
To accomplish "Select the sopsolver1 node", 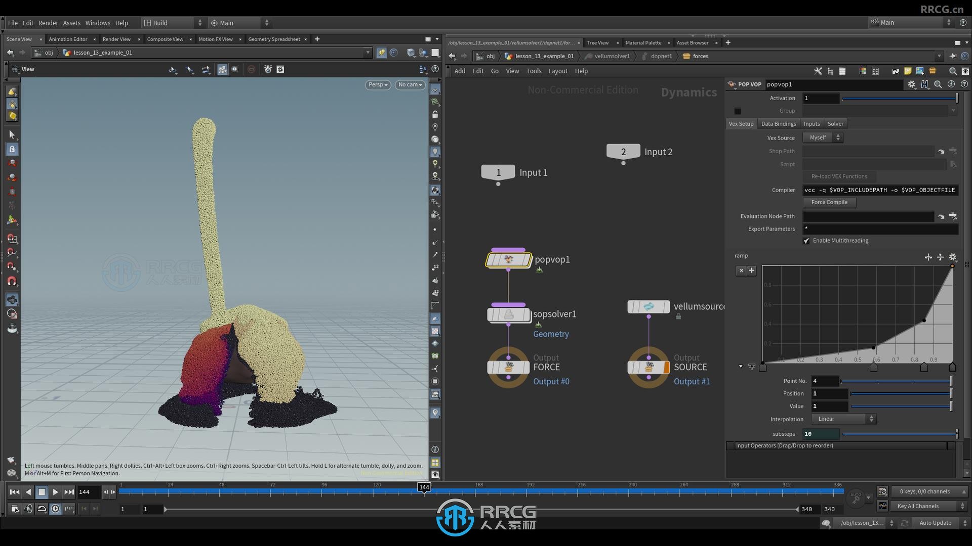I will pyautogui.click(x=508, y=314).
